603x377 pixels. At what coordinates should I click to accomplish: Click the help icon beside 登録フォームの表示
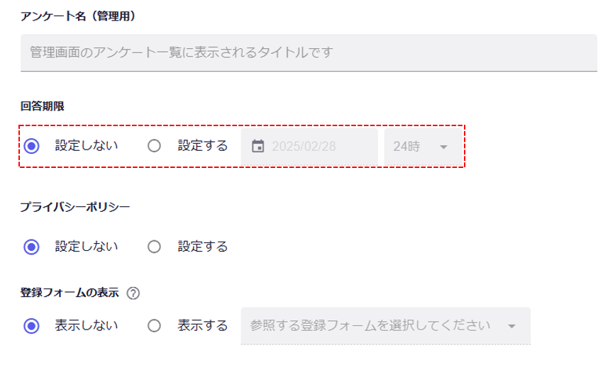132,292
